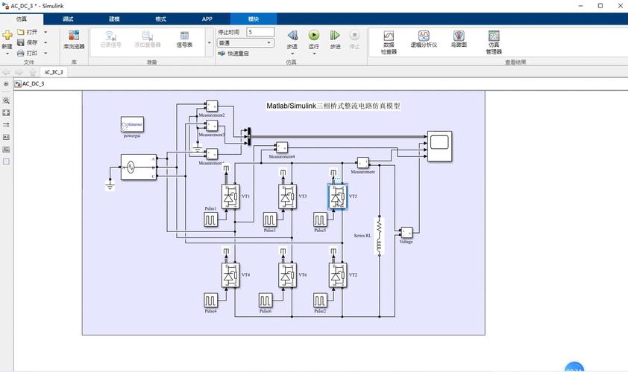Viewport: 628px width, 372px height.
Task: Click the up-to-parent navigation arrow
Action: tap(33, 72)
